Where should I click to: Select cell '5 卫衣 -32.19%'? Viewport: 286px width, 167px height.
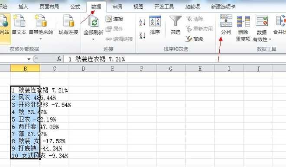click(x=25, y=119)
